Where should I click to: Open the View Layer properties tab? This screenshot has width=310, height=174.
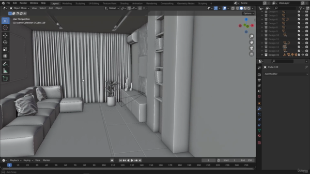coord(259,86)
